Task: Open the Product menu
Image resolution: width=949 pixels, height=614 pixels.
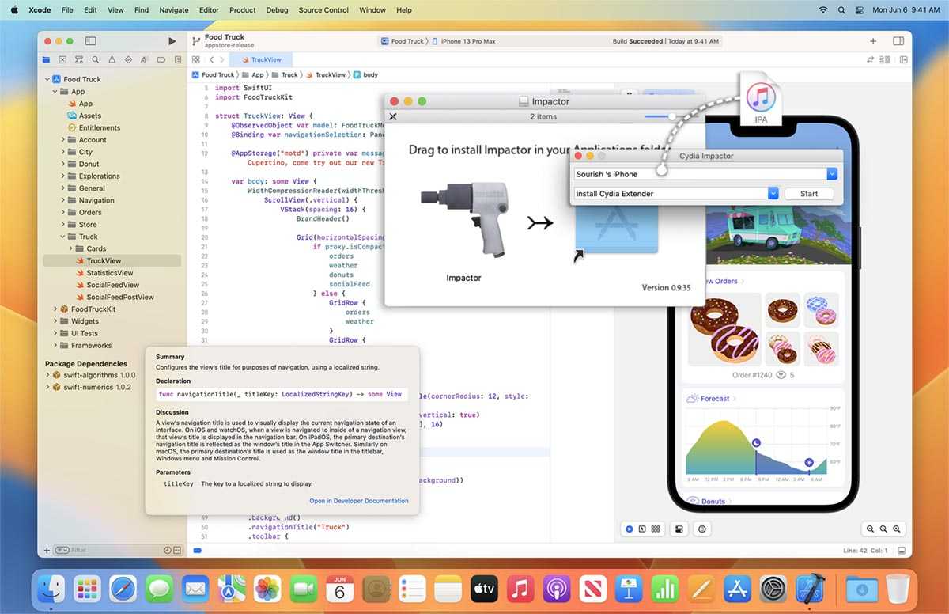Action: coord(242,10)
